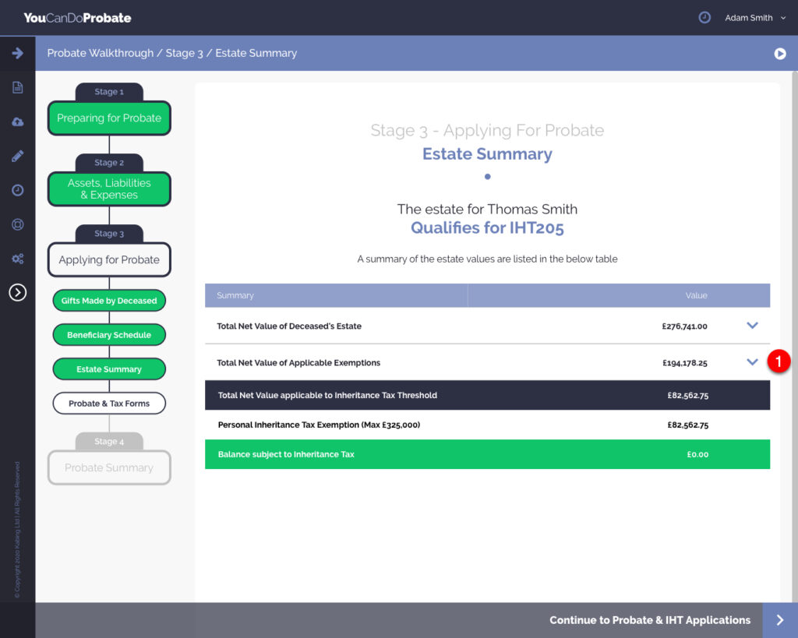Click the lifebuoy support sidebar icon
Image resolution: width=798 pixels, height=638 pixels.
[x=17, y=224]
